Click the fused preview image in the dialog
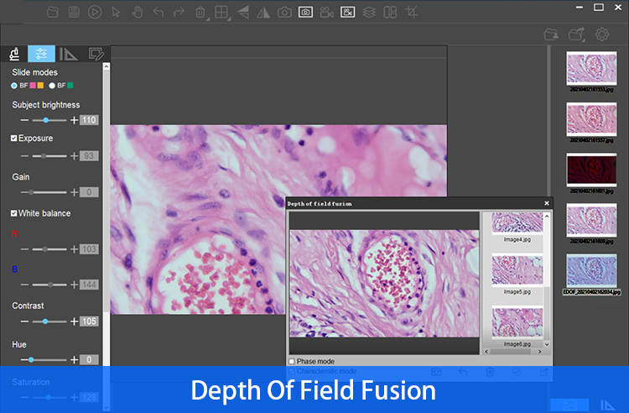Screen dimensions: 629x413 pos(384,284)
